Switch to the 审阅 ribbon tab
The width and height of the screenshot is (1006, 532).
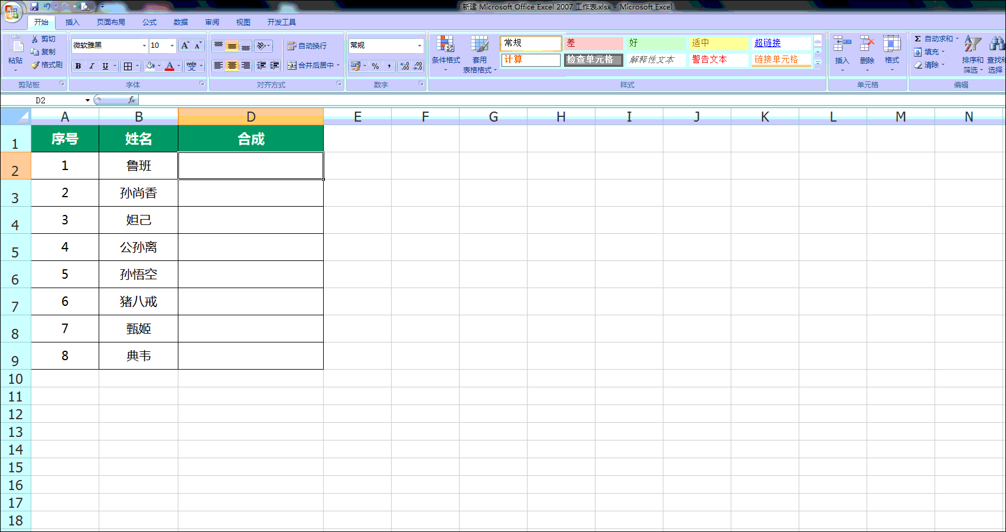tap(212, 22)
